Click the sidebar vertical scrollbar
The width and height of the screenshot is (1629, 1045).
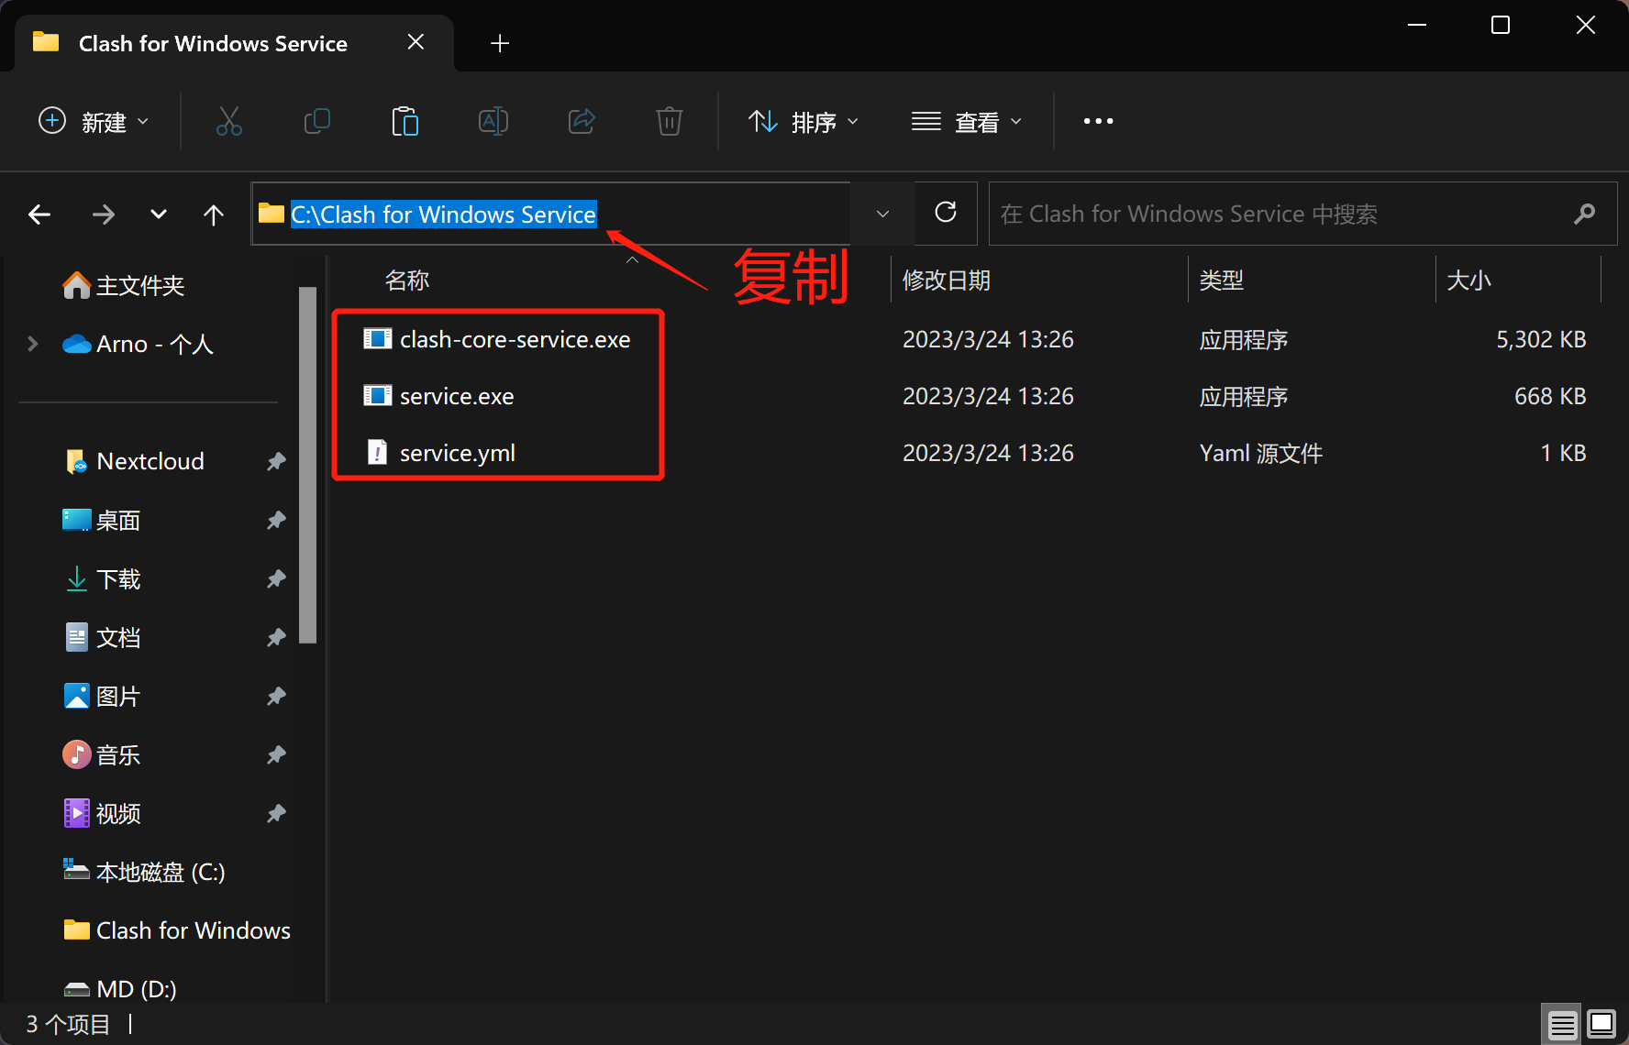coord(307,465)
